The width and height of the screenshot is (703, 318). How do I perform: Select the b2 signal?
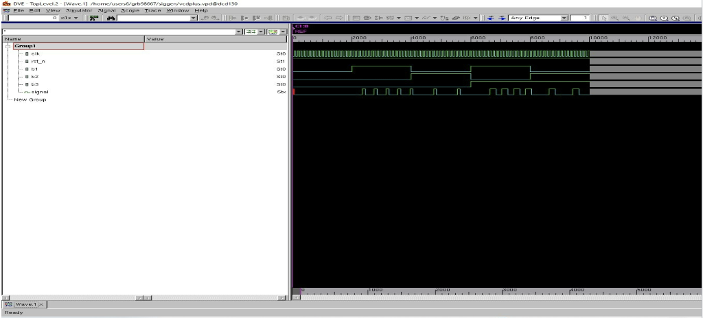pos(34,77)
